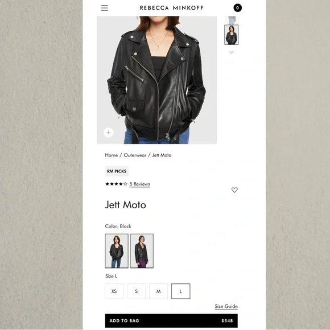Open the shopping bag counter icon
The image size is (330, 330).
(x=237, y=8)
